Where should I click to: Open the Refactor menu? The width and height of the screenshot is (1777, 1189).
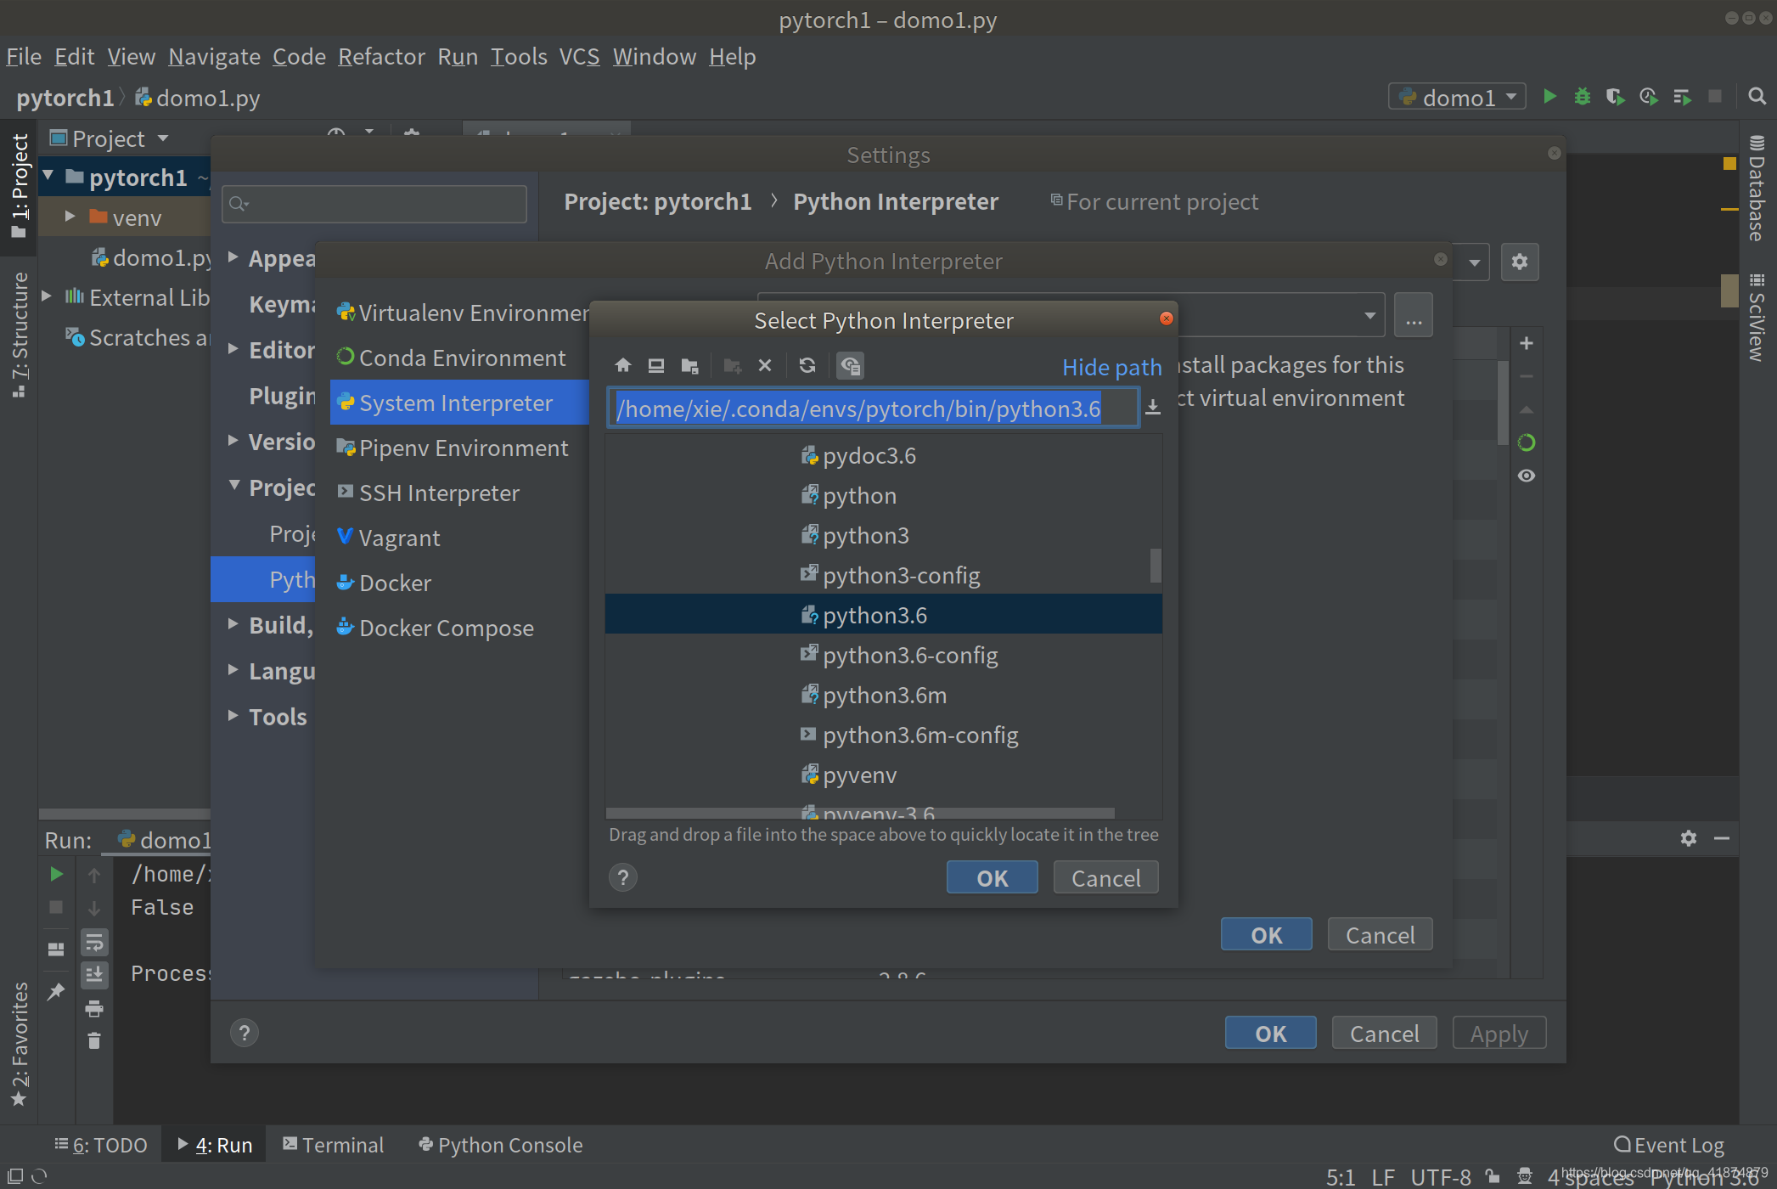coord(381,57)
